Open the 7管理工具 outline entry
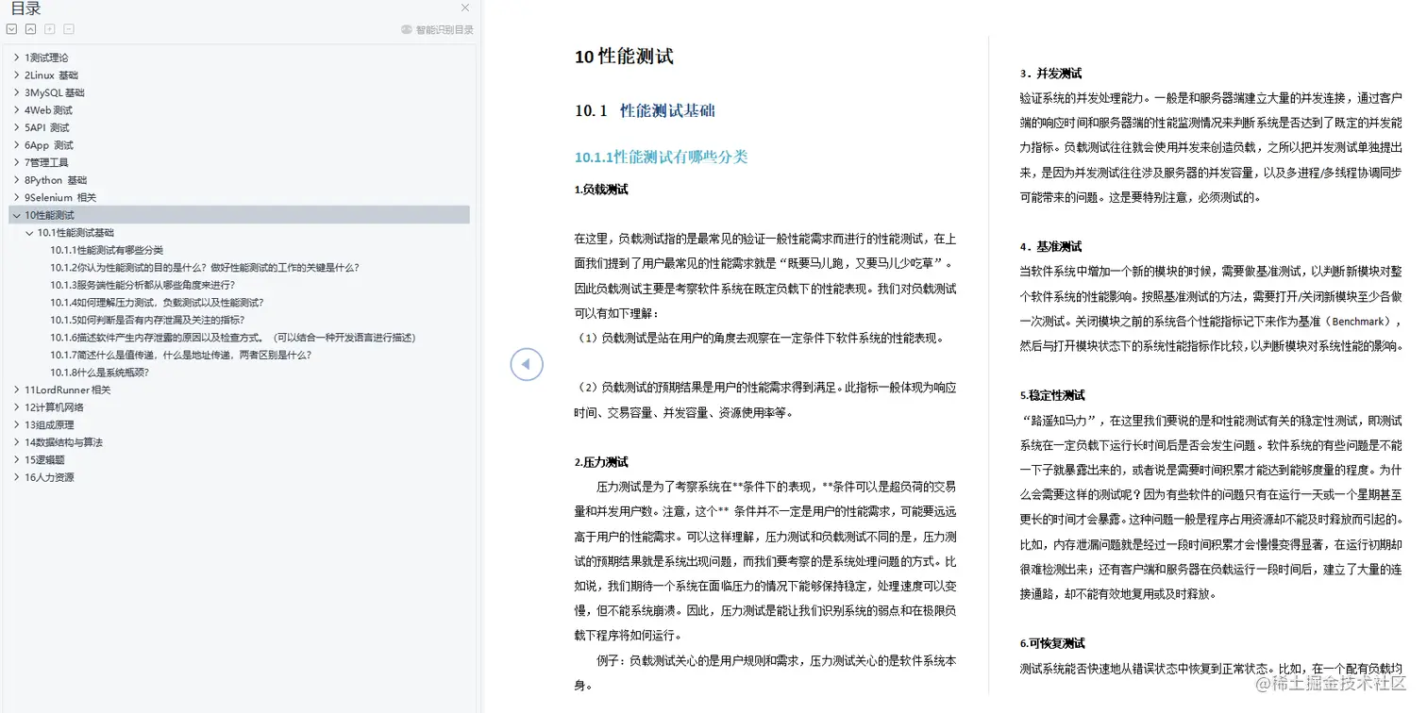Image resolution: width=1427 pixels, height=713 pixels. coord(46,162)
